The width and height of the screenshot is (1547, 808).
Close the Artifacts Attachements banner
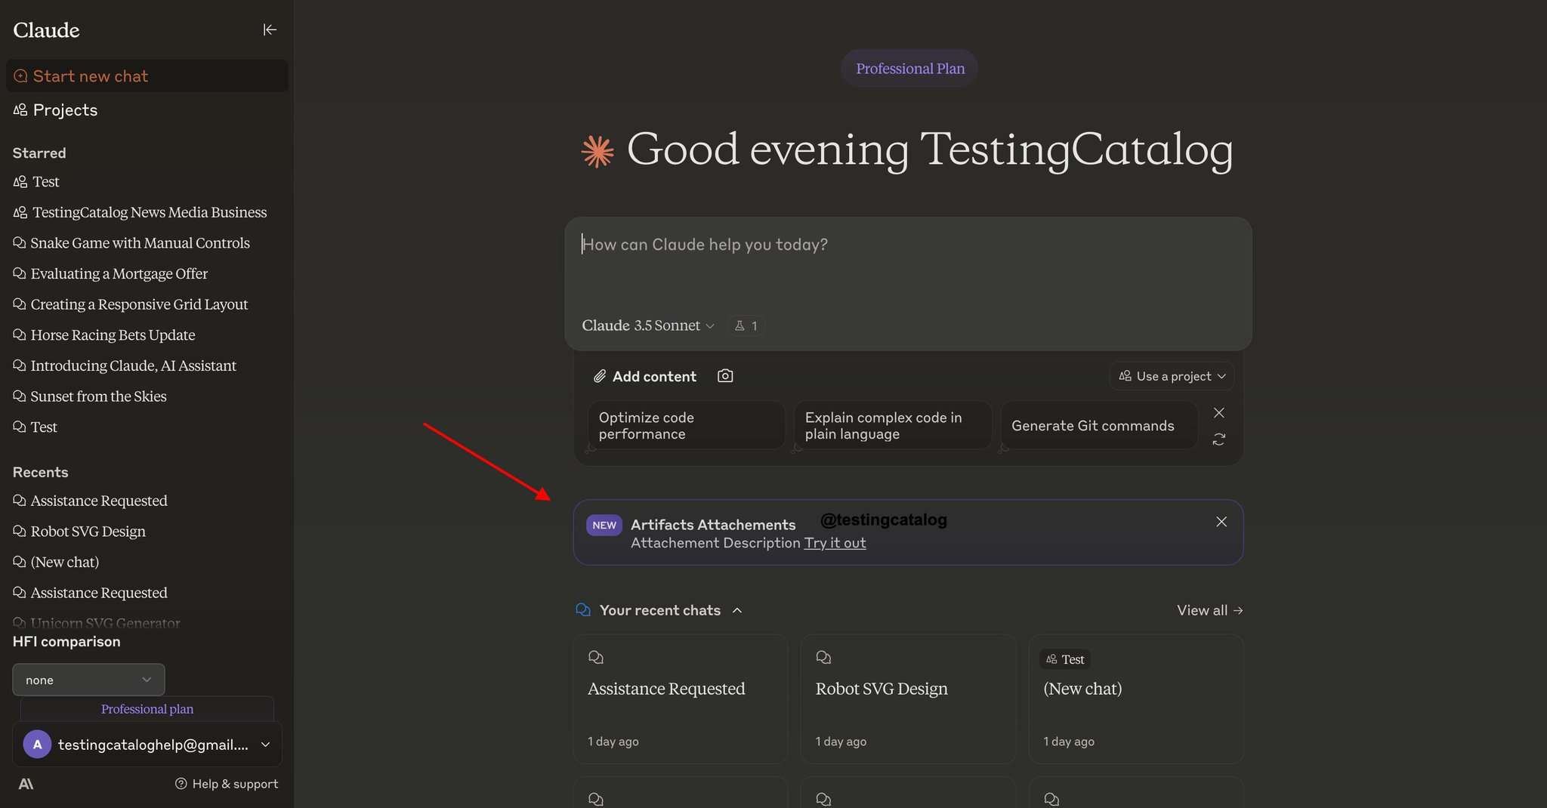pos(1221,522)
